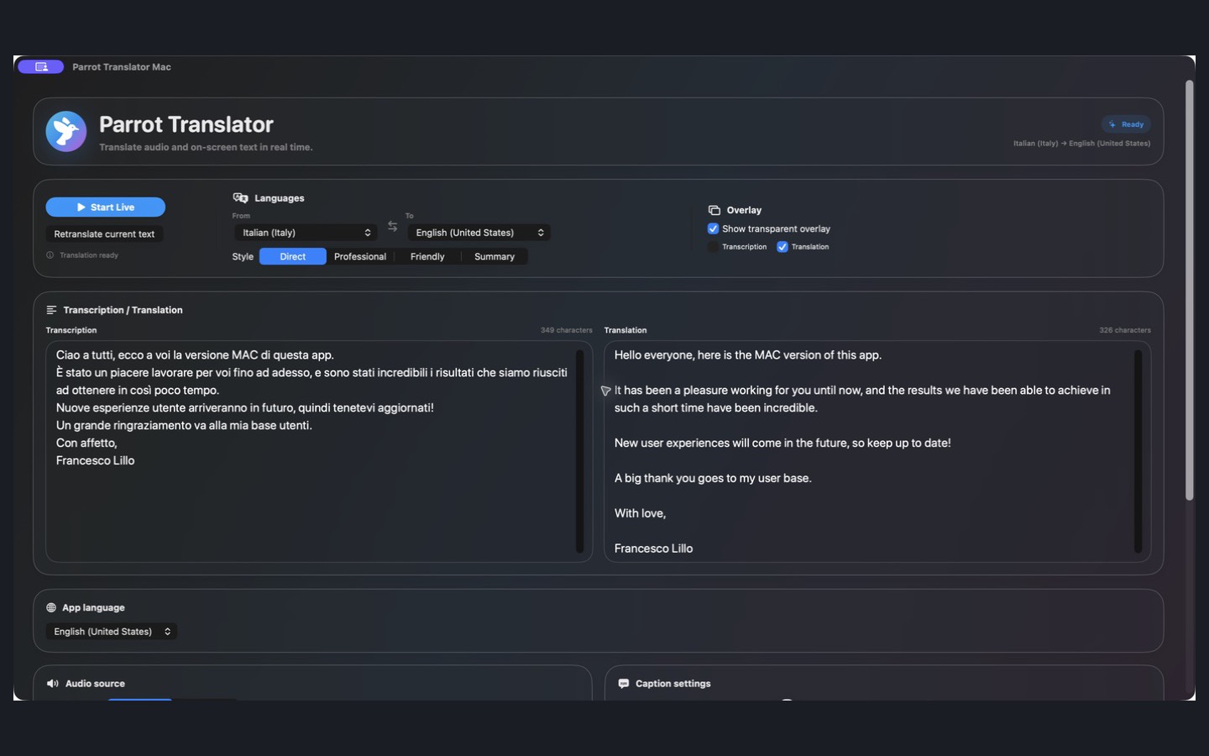Image resolution: width=1209 pixels, height=756 pixels.
Task: Click the Overlay section icon
Action: (x=714, y=210)
